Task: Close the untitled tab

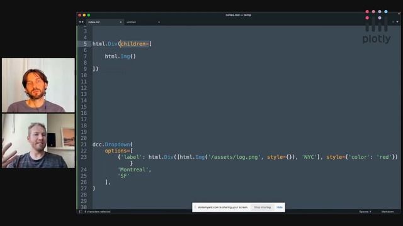Action: pos(159,22)
